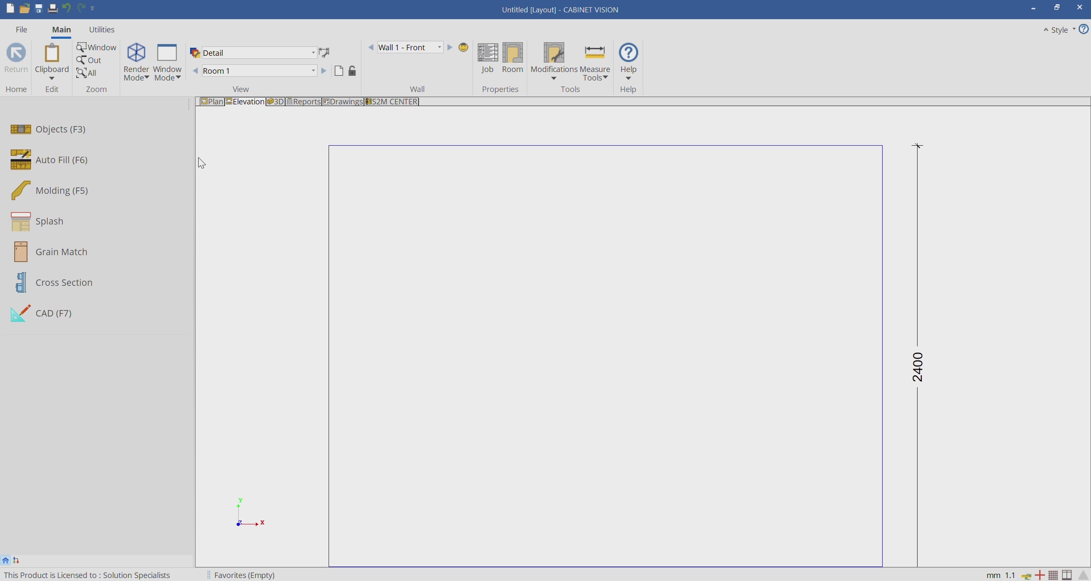Switch to the 3D view tab
Image resolution: width=1091 pixels, height=581 pixels.
(276, 101)
